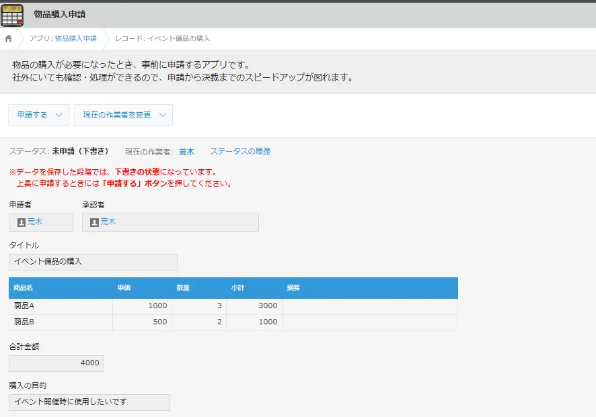Click the 摘要 column header
This screenshot has height=417, width=596.
(x=293, y=288)
